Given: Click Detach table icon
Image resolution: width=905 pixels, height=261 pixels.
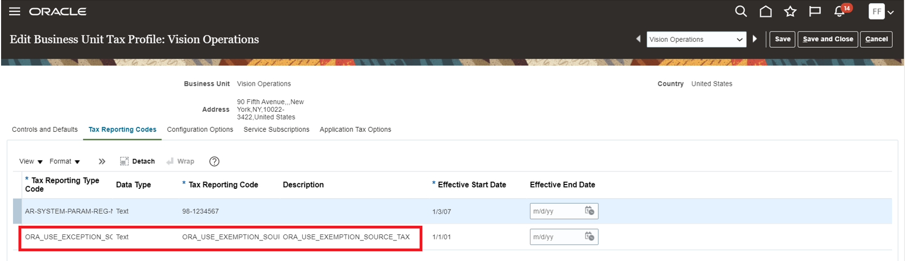Looking at the screenshot, I should 138,161.
